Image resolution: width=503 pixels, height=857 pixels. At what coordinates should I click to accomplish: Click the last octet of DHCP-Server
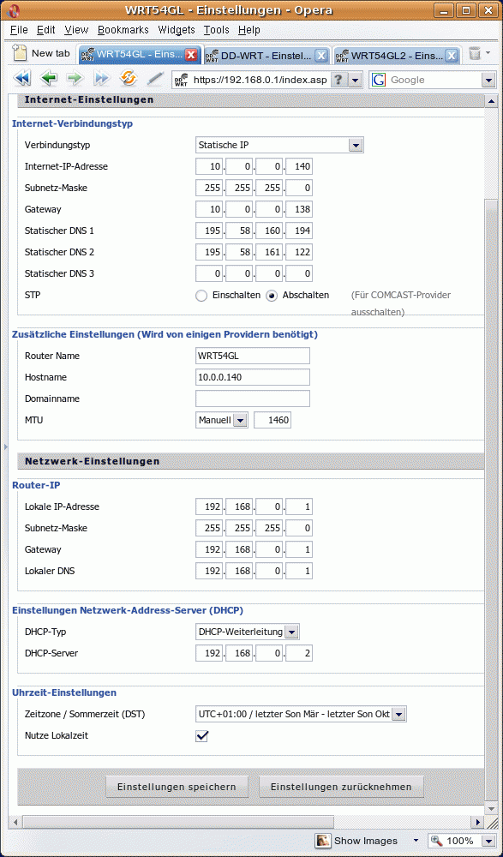(x=299, y=654)
